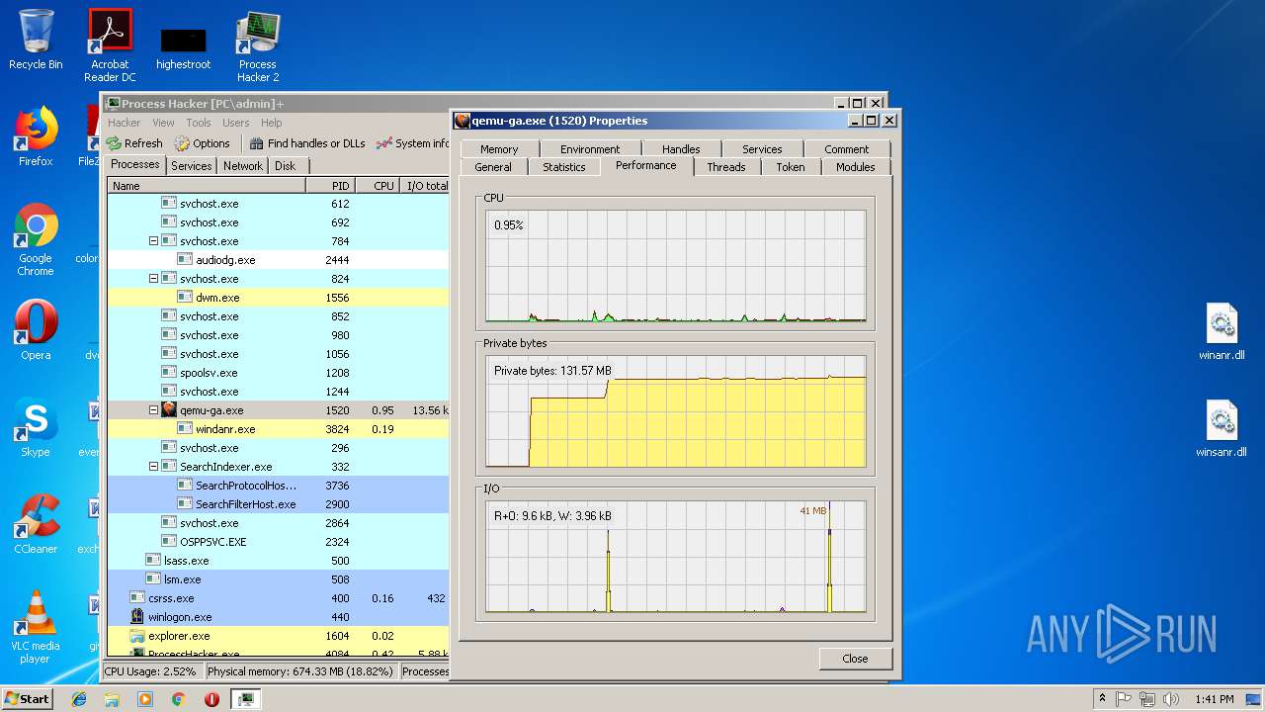Click the network tray icon
1265x712 pixels.
pyautogui.click(x=1146, y=699)
